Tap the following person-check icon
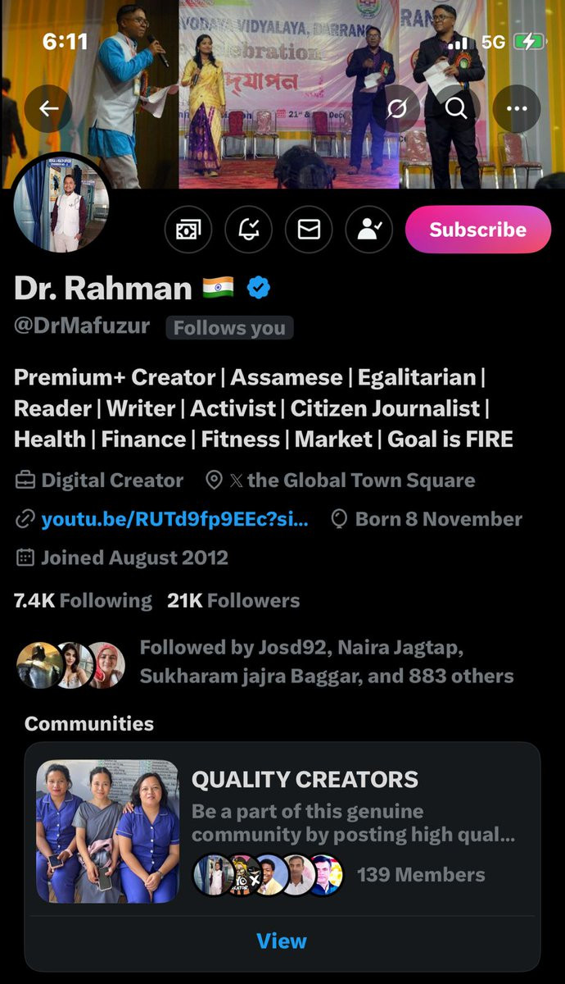The width and height of the screenshot is (565, 984). (x=369, y=230)
